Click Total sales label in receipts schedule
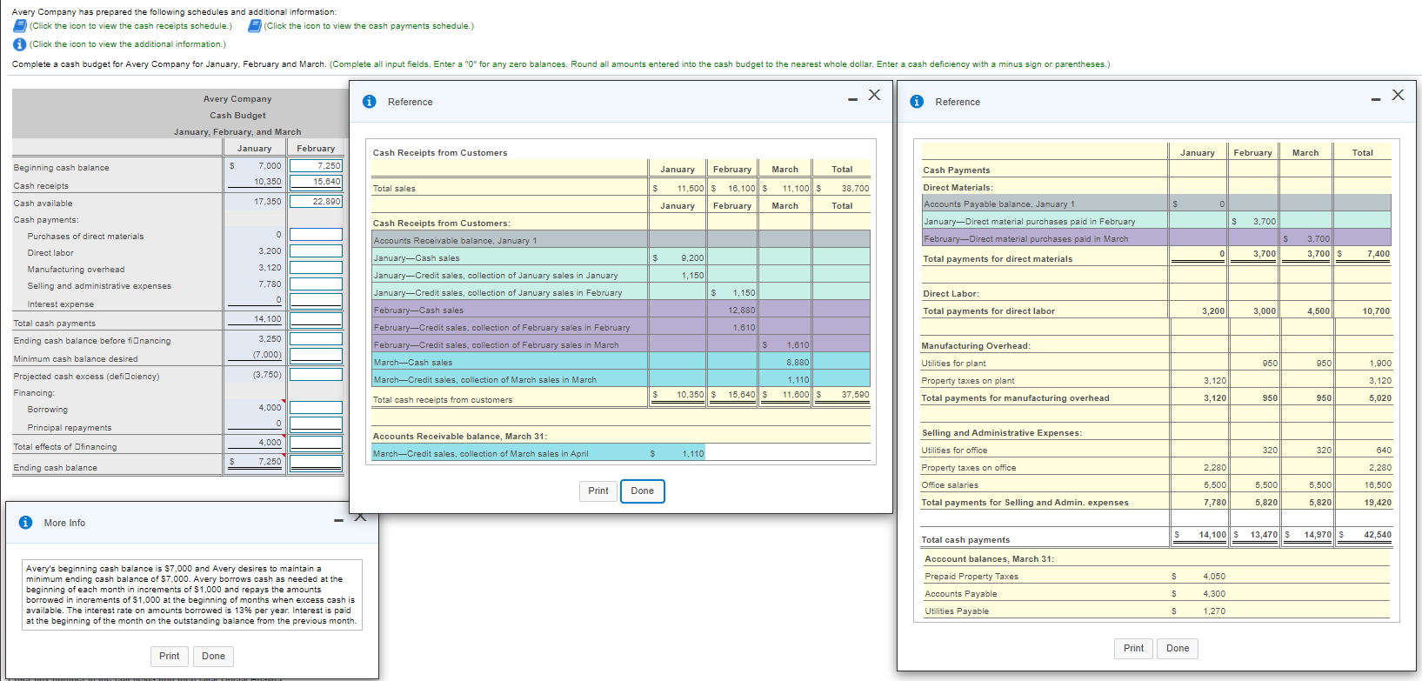The width and height of the screenshot is (1422, 681). pos(394,189)
